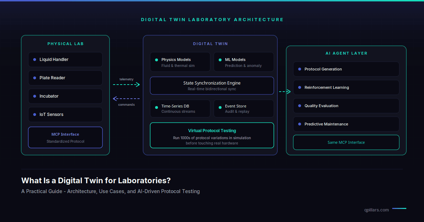Select the IoT Sensors status dot

[x=34, y=115]
